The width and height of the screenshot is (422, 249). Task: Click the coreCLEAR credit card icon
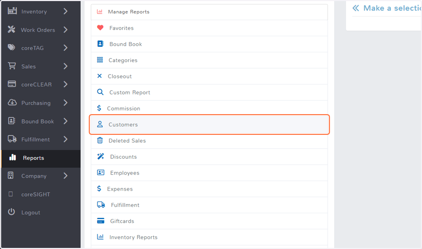(x=12, y=84)
